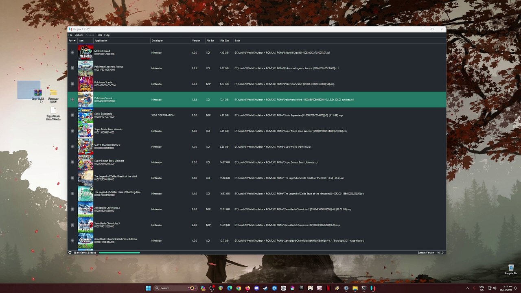This screenshot has height=293, width=521.
Task: Show hidden icons in the system tray
Action: point(467,288)
